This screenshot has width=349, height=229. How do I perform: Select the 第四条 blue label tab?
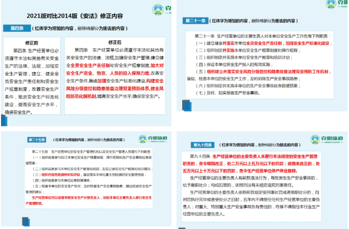[16, 28]
